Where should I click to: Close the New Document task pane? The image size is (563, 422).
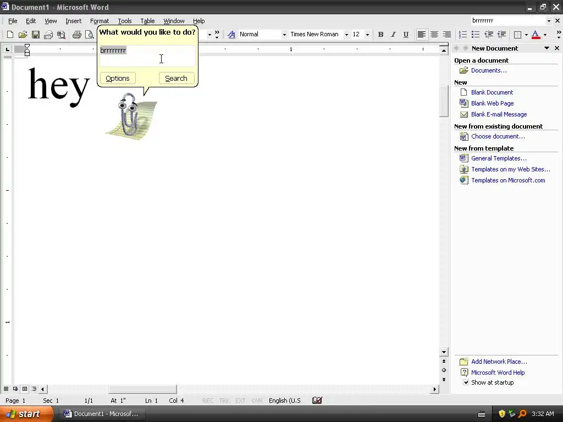pyautogui.click(x=557, y=48)
